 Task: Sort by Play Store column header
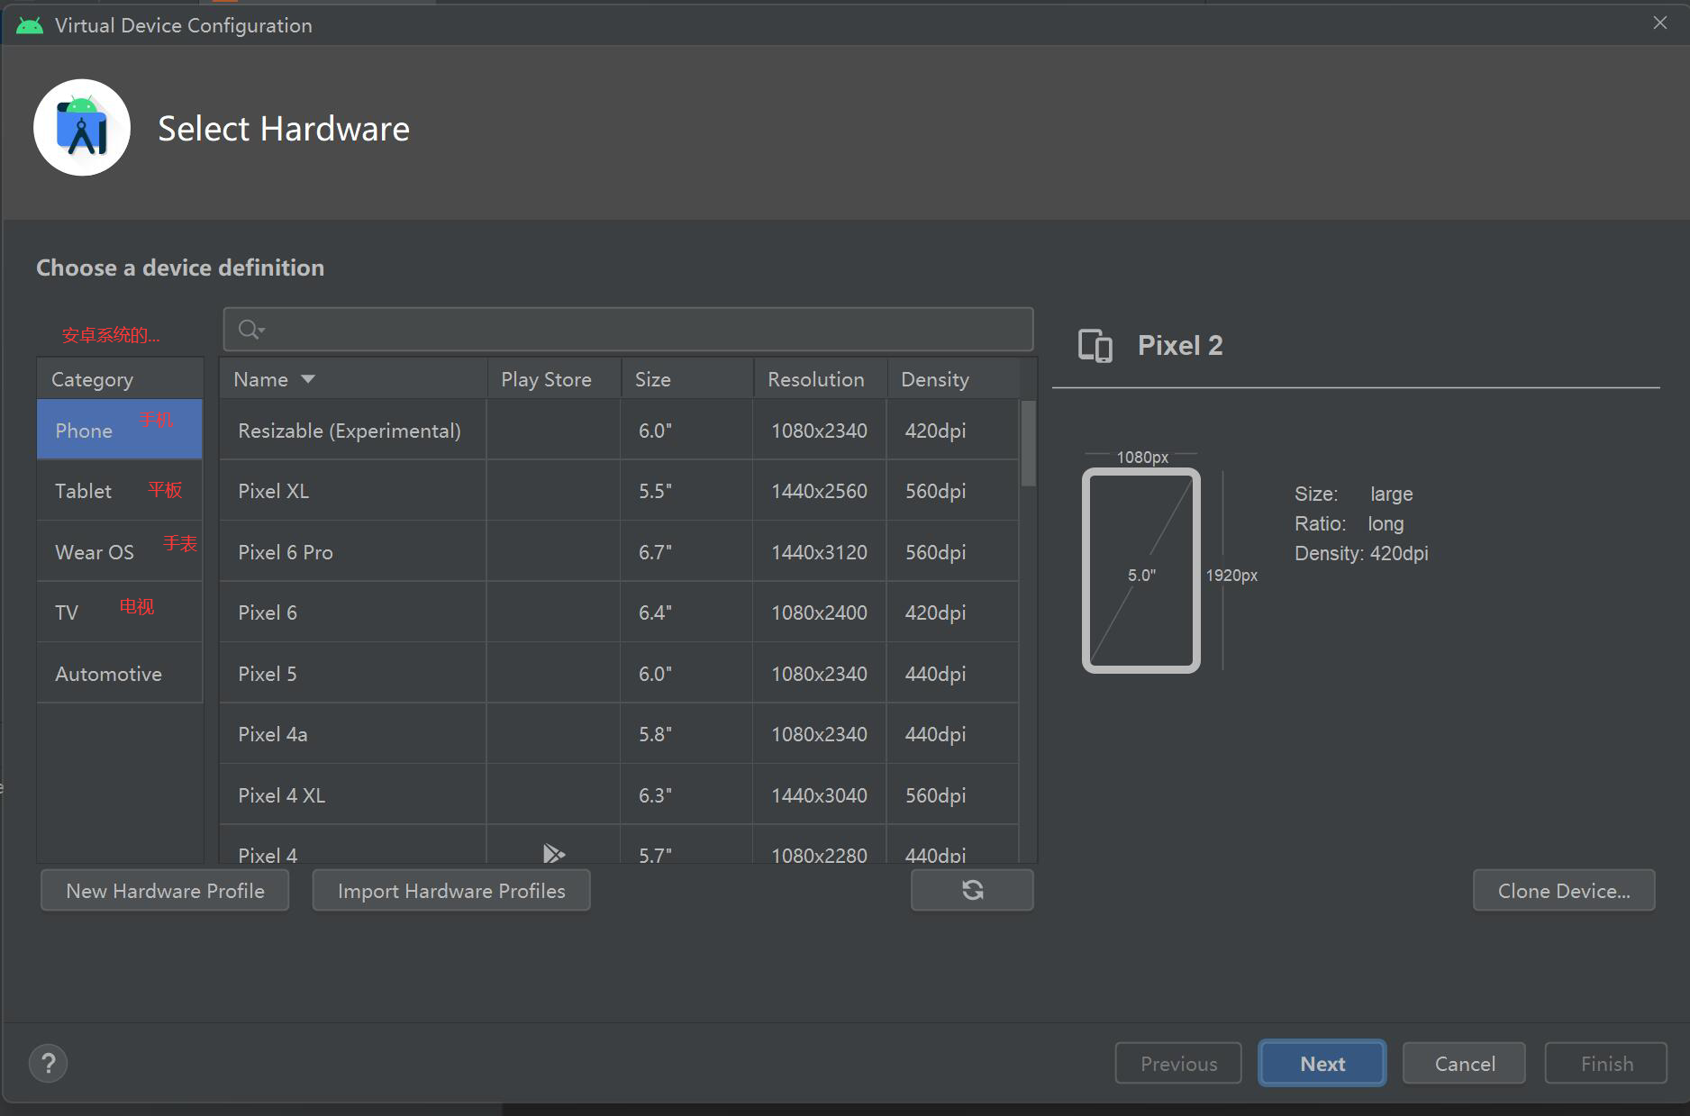click(554, 379)
